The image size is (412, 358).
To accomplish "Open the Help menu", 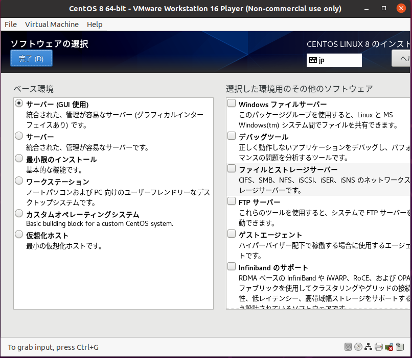I will (95, 24).
